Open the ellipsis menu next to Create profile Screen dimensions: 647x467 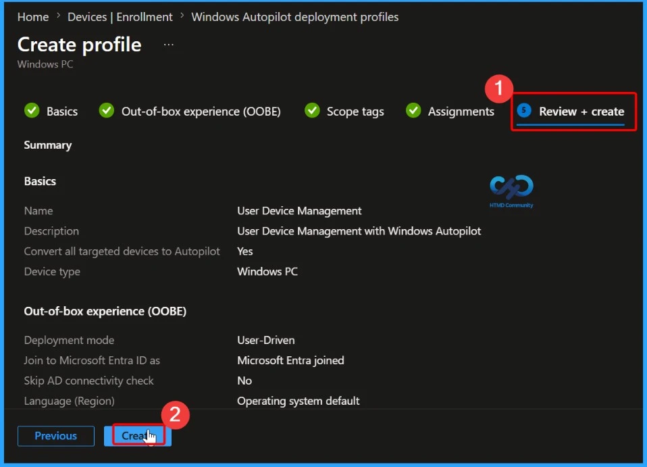[168, 45]
